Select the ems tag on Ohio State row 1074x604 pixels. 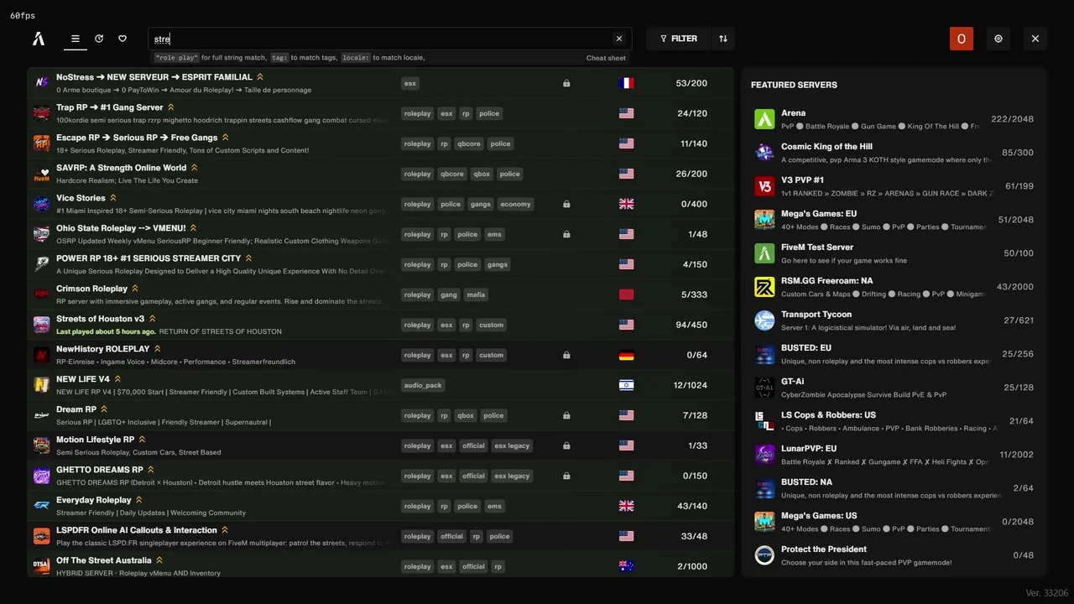point(494,234)
